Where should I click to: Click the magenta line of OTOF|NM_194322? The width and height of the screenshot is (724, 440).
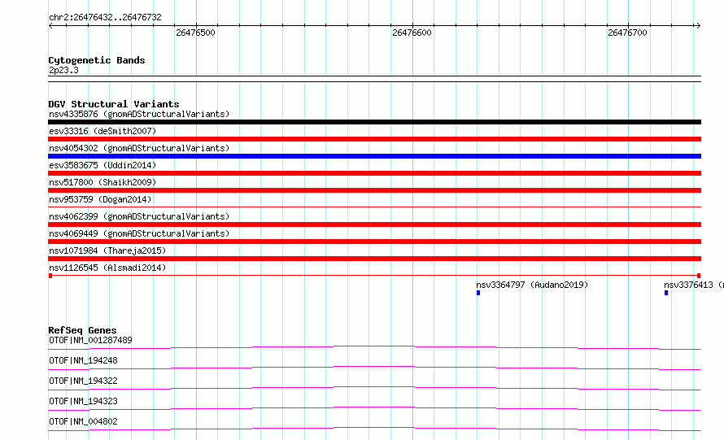tap(374, 388)
